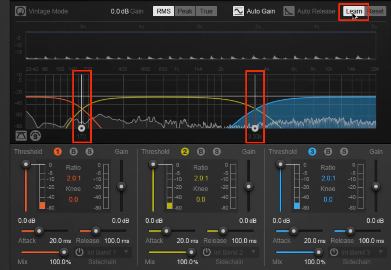This screenshot has width=391, height=270.
Task: Click the blue band 3 number icon
Action: [312, 152]
